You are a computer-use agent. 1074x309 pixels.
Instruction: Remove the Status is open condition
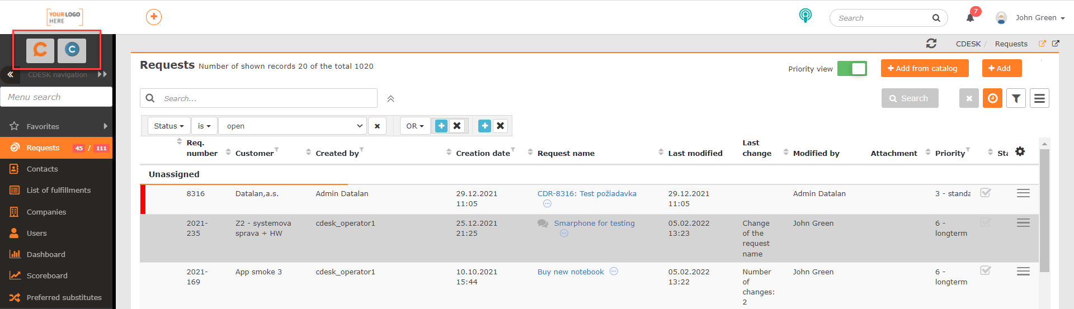click(x=378, y=126)
